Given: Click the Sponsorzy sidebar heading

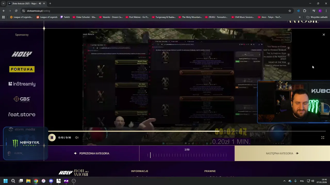Looking at the screenshot, I should click(22, 35).
